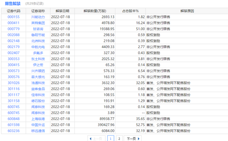Open stock code link 600848

14,119
